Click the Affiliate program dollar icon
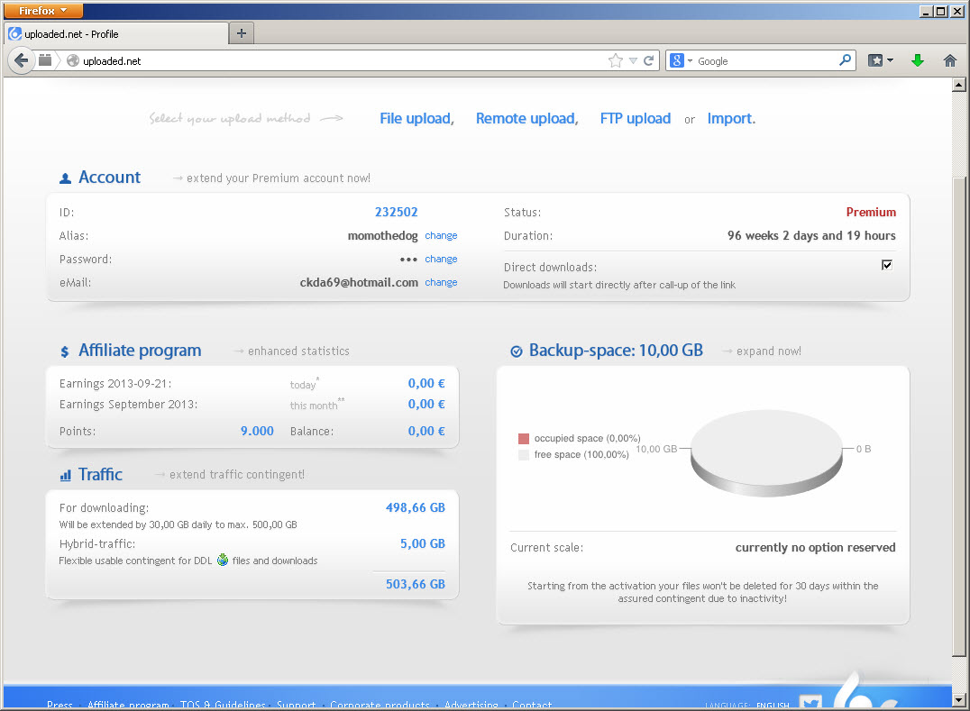The height and width of the screenshot is (711, 970). pos(64,351)
